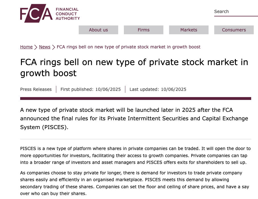Click the breadcrumb chevron after News
Screen dimensions: 258x199
pyautogui.click(x=54, y=47)
